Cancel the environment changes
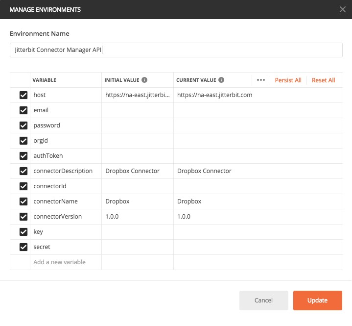The width and height of the screenshot is (352, 326). point(263,301)
